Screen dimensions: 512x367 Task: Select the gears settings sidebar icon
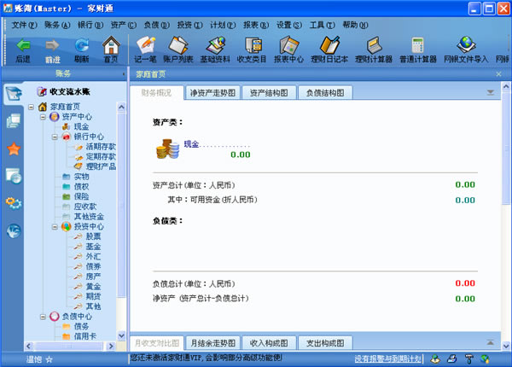pos(14,203)
